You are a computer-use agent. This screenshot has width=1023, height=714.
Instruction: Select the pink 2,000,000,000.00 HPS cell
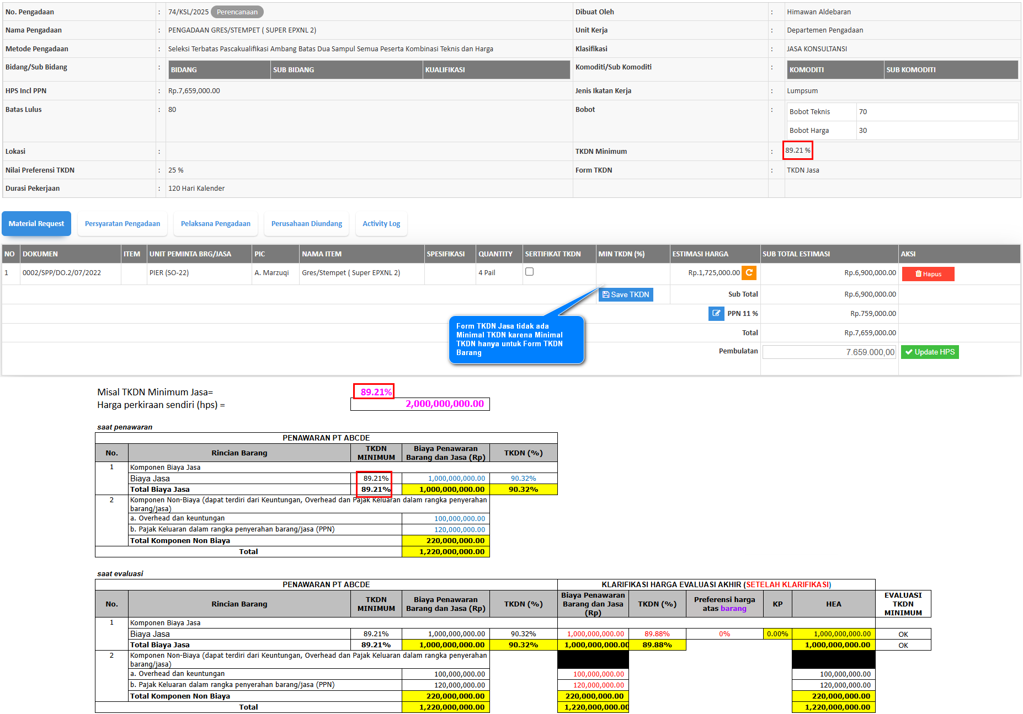(420, 404)
